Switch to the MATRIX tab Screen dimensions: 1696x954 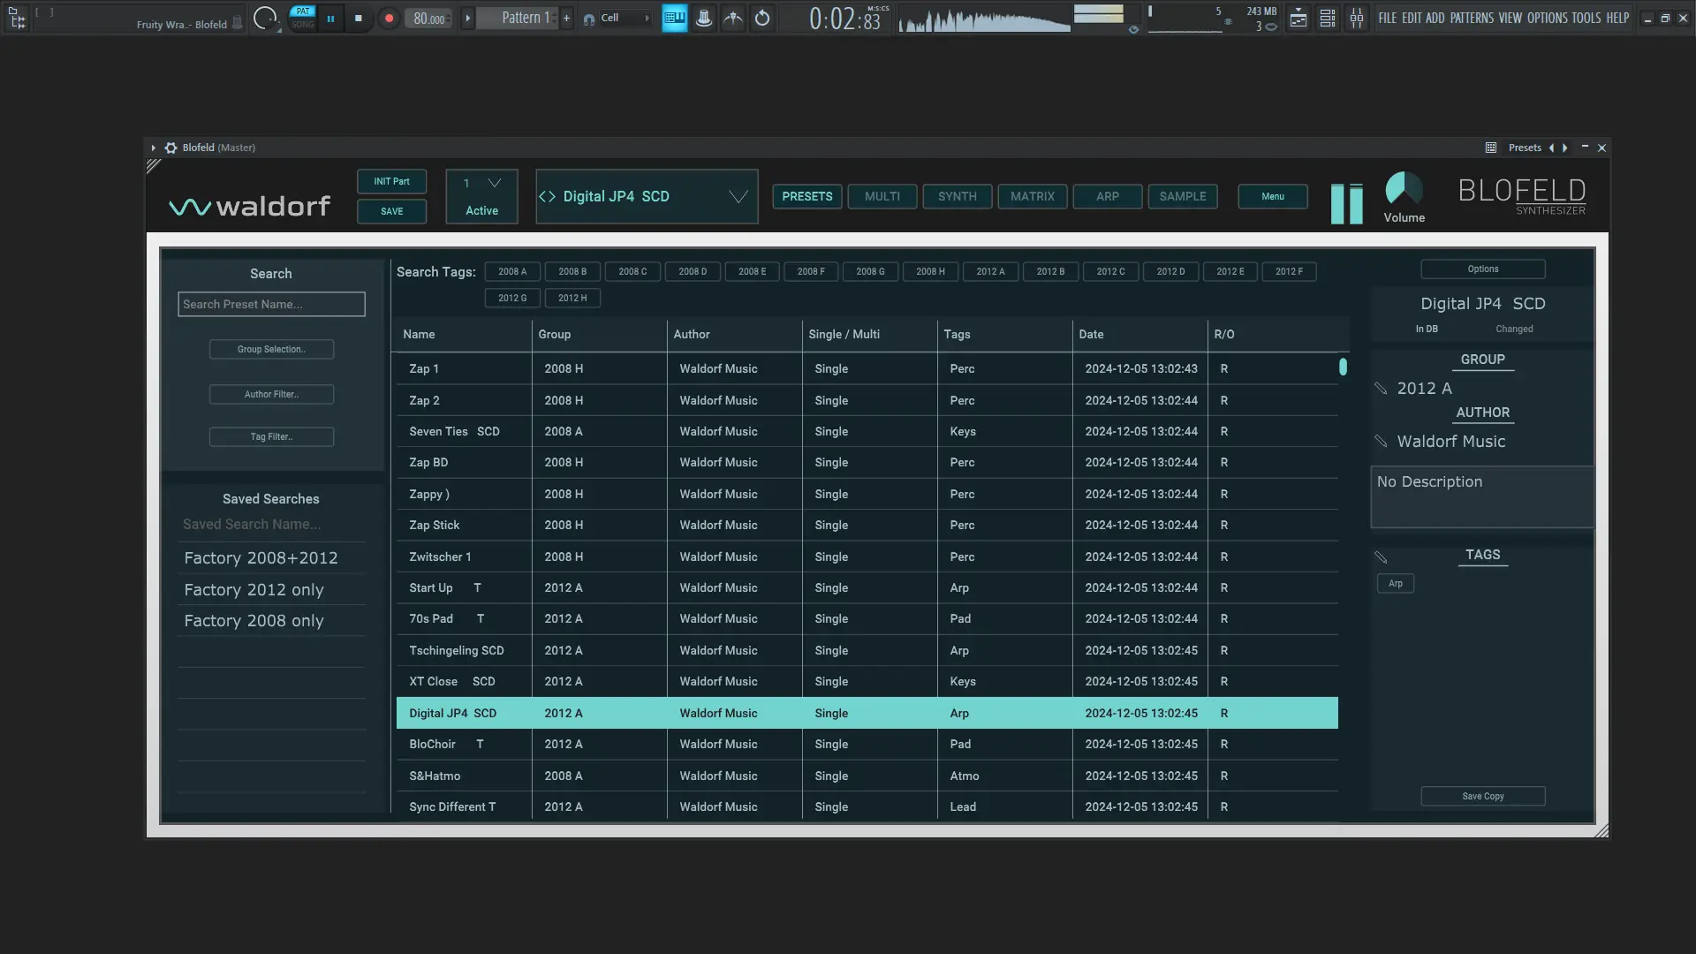[x=1032, y=197]
